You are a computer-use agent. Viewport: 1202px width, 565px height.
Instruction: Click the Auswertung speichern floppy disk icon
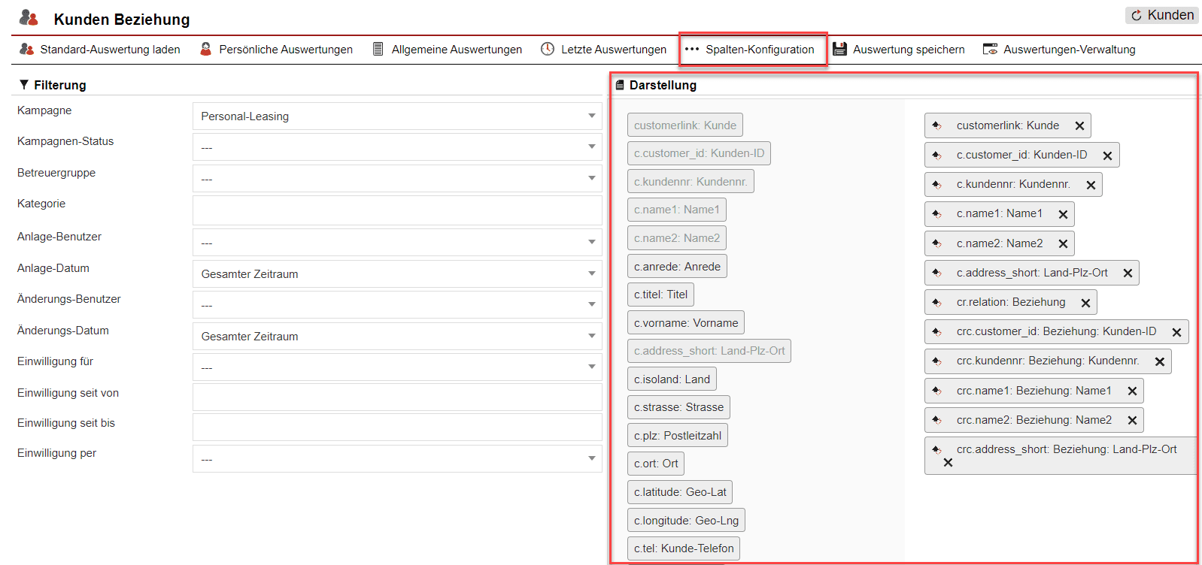click(x=839, y=49)
